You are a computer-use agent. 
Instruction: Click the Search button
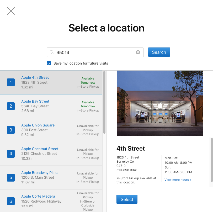tap(159, 52)
